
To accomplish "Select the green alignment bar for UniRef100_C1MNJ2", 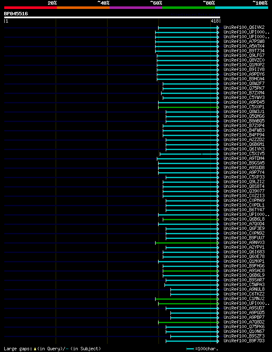I will coord(187,299).
